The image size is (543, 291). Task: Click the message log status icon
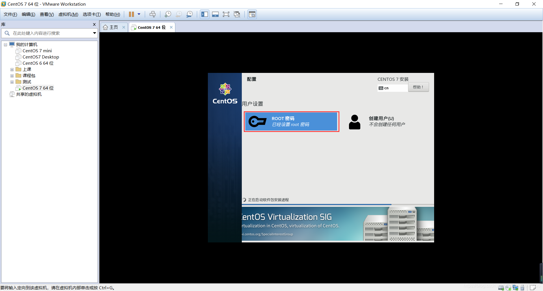click(533, 288)
